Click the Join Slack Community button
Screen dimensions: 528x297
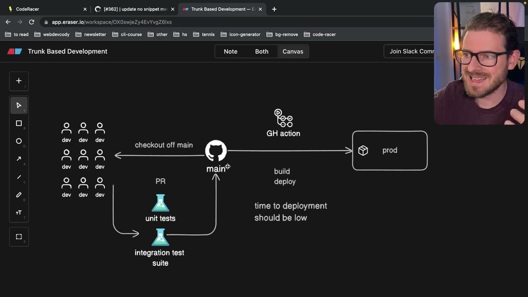pos(409,52)
